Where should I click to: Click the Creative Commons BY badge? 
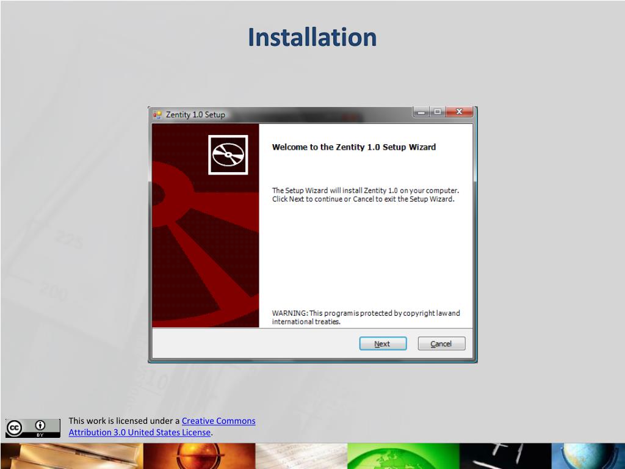click(x=33, y=428)
